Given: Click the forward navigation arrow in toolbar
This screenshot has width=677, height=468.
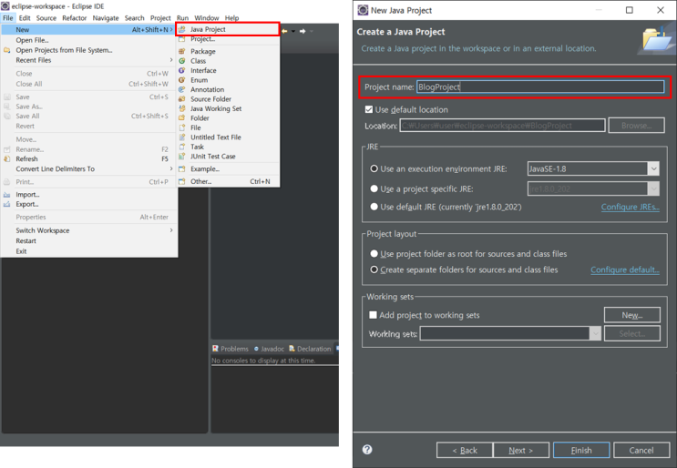Looking at the screenshot, I should pyautogui.click(x=303, y=31).
